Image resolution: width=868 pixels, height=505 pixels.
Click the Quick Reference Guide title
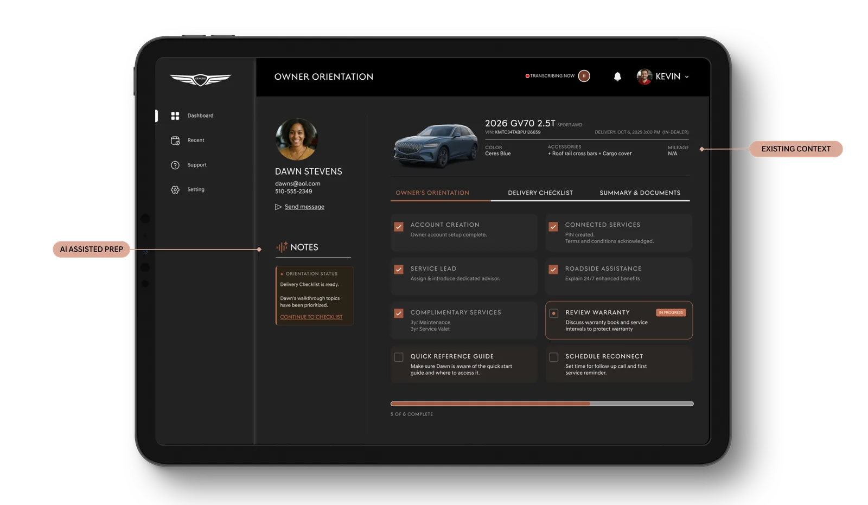[x=452, y=357]
